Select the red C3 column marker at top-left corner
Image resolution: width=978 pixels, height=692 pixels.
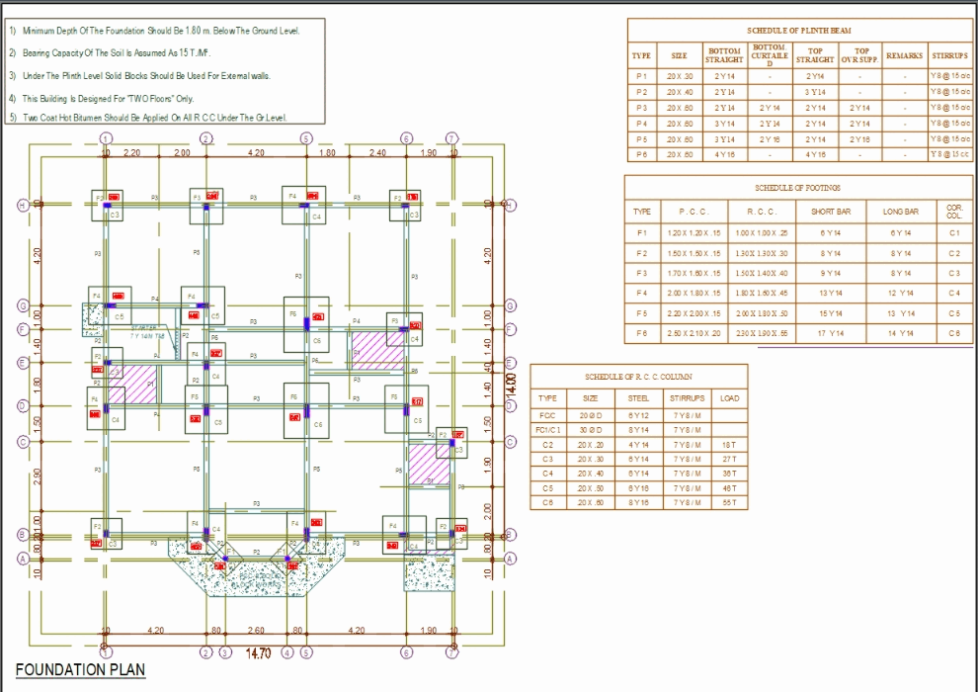[x=114, y=197]
